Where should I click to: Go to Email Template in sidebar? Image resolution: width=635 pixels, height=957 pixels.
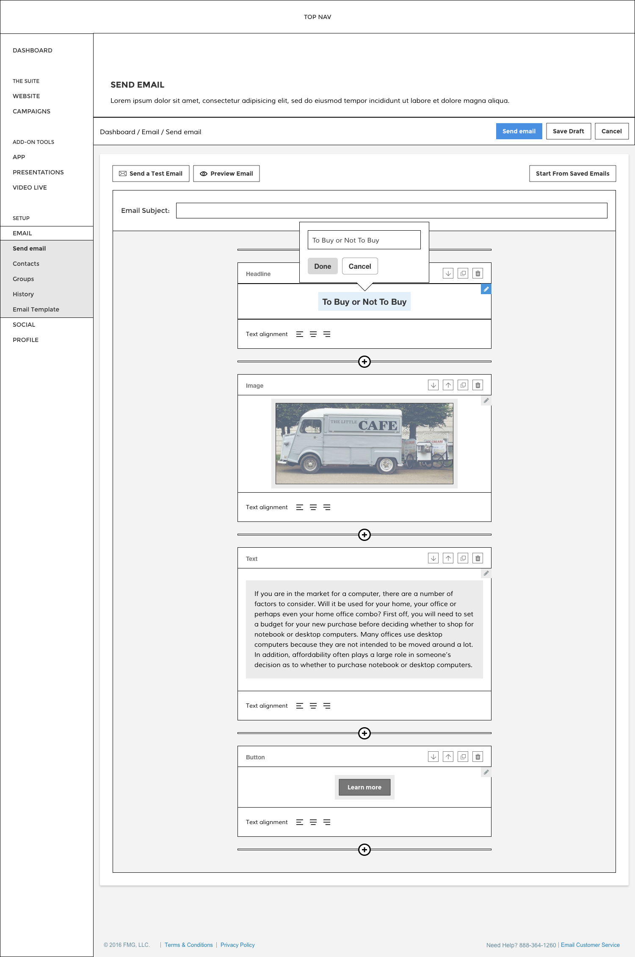[36, 309]
